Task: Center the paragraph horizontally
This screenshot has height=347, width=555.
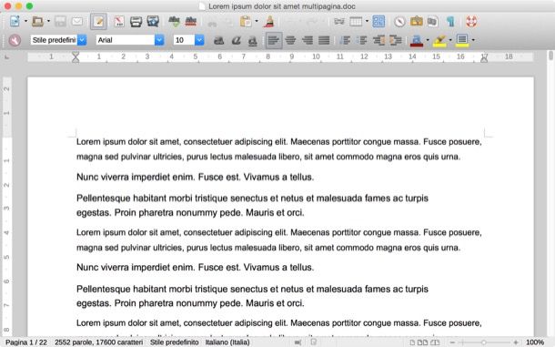Action: pyautogui.click(x=290, y=40)
